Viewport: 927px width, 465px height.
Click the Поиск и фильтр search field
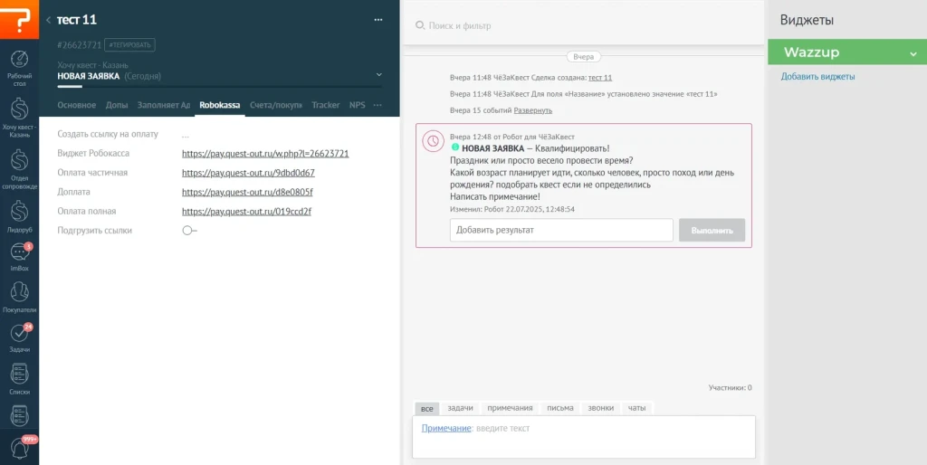coord(459,26)
